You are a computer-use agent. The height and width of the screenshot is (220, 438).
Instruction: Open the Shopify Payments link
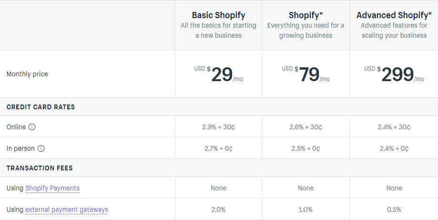coord(52,188)
